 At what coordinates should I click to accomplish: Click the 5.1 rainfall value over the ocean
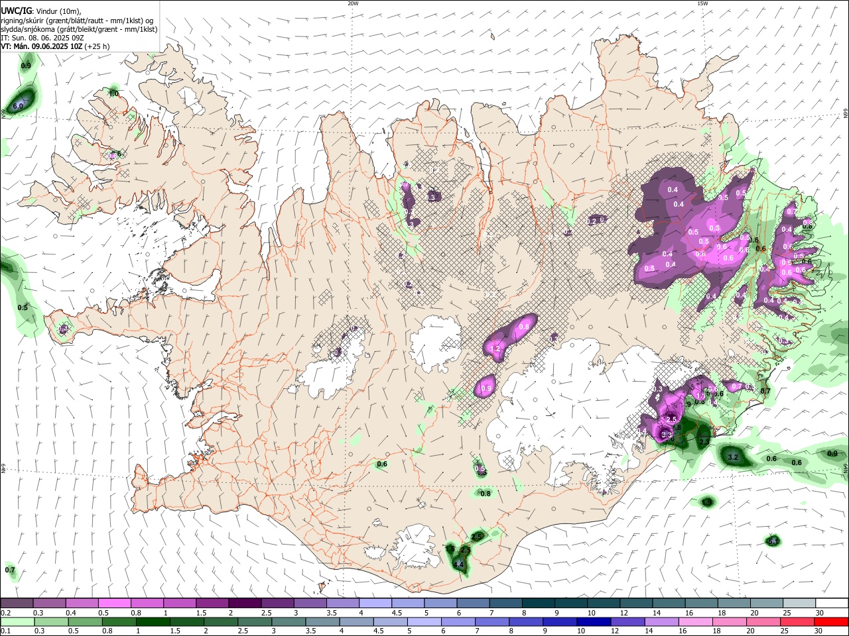[773, 542]
